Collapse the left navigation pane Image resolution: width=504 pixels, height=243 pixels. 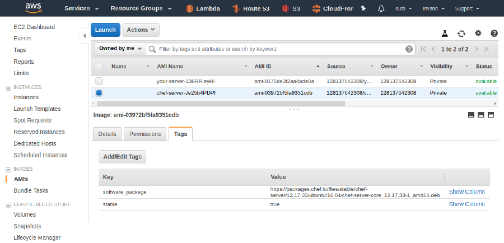(x=84, y=36)
